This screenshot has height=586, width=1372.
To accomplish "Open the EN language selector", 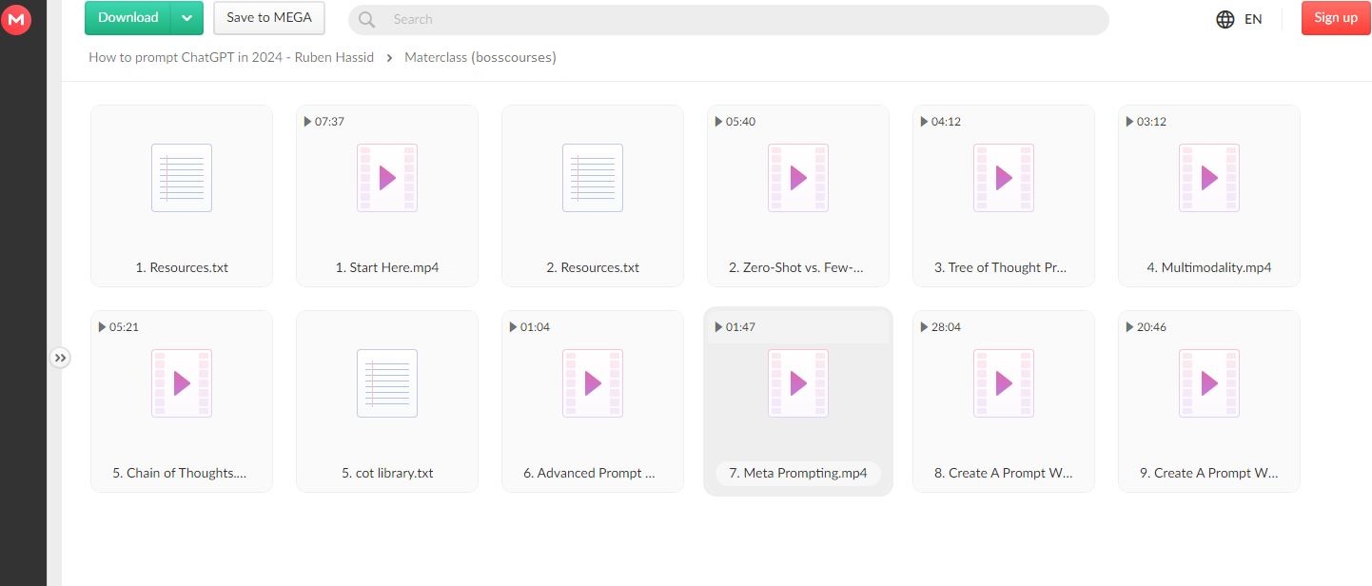I will pyautogui.click(x=1253, y=19).
